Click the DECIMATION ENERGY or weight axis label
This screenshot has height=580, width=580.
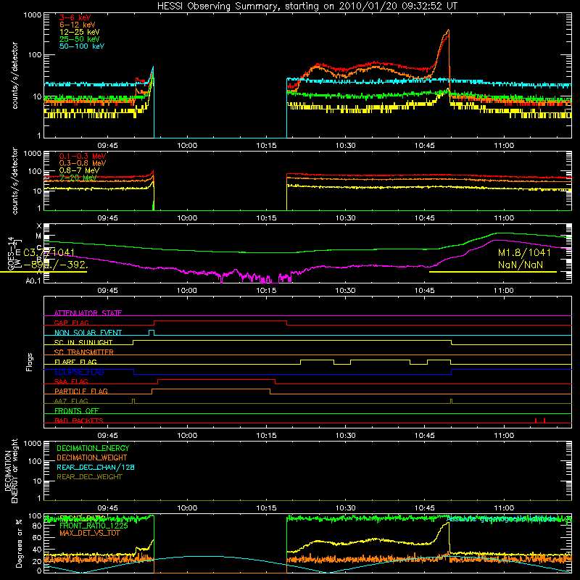pyautogui.click(x=11, y=471)
